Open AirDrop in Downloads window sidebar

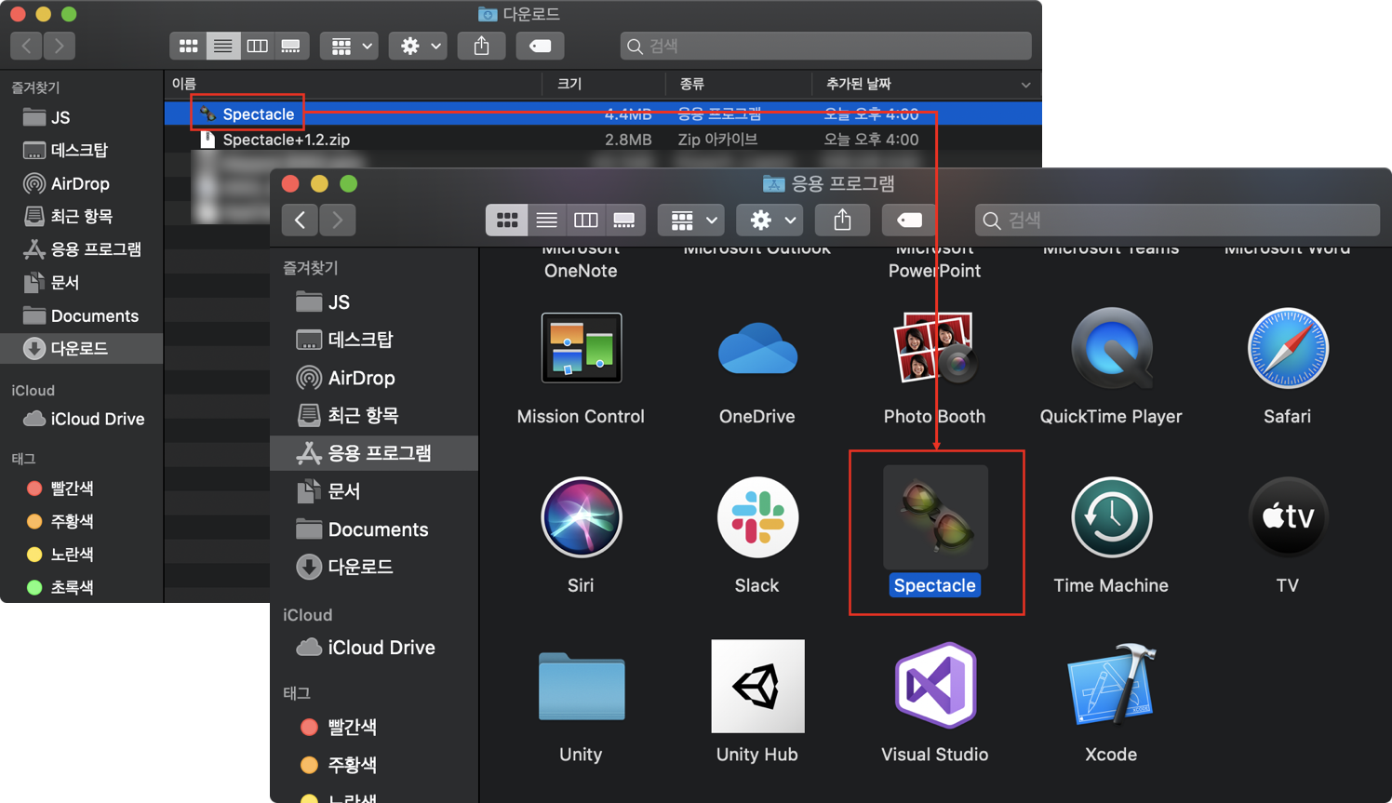[x=82, y=183]
